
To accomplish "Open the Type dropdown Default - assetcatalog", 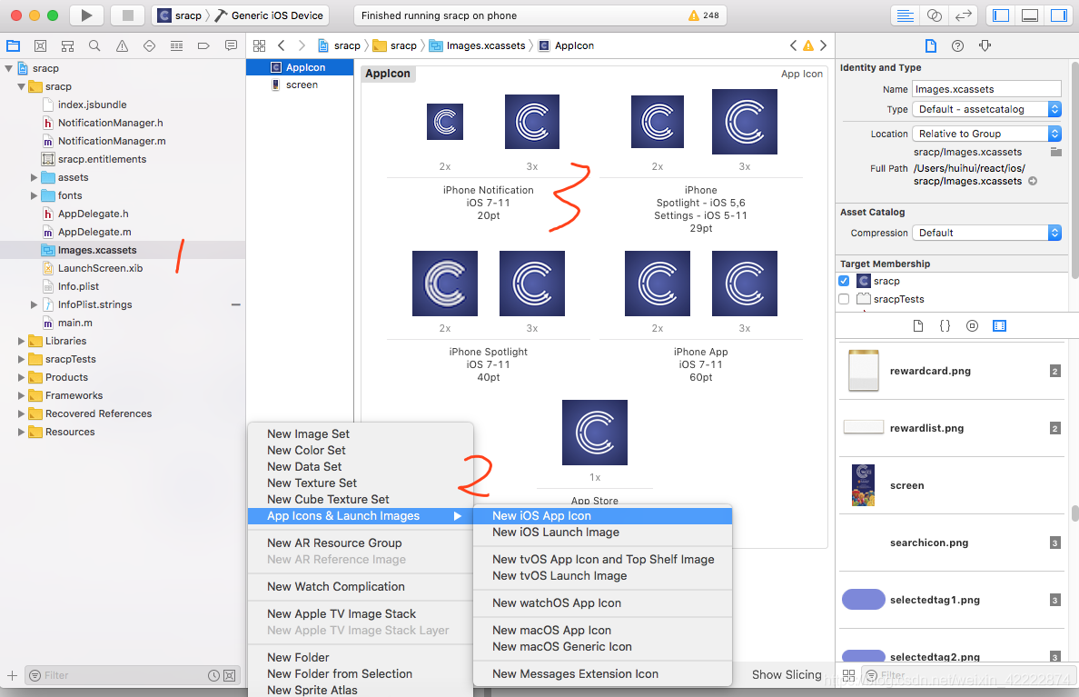I will (986, 109).
